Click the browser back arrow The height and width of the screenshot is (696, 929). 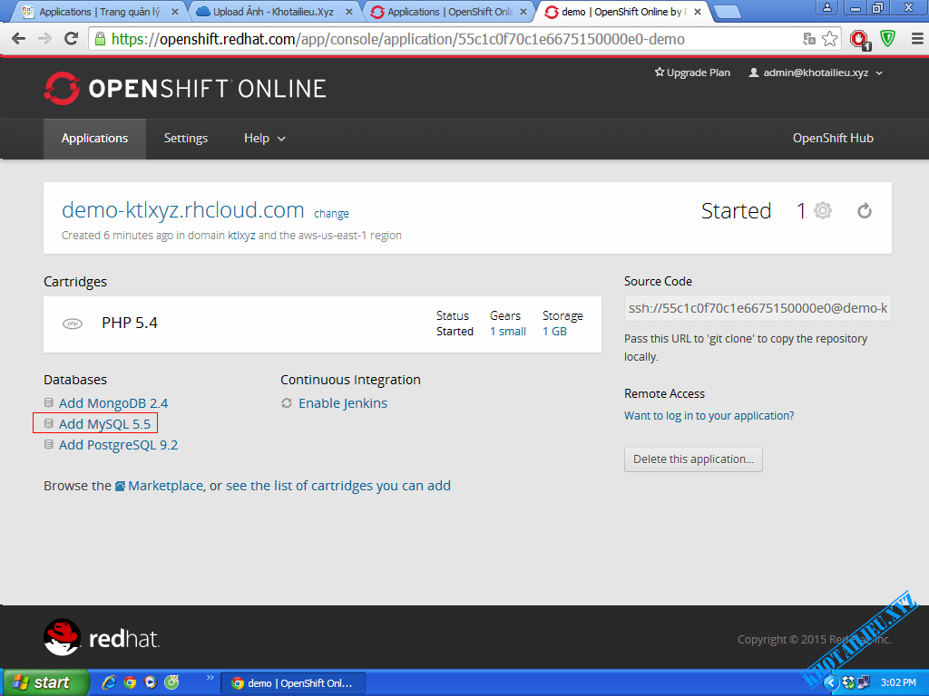pos(18,39)
